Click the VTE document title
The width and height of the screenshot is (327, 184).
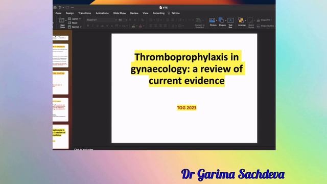click(163, 8)
